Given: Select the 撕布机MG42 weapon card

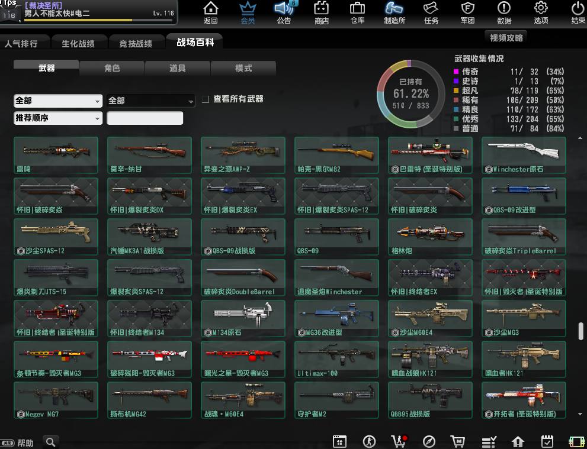Looking at the screenshot, I should (x=149, y=400).
